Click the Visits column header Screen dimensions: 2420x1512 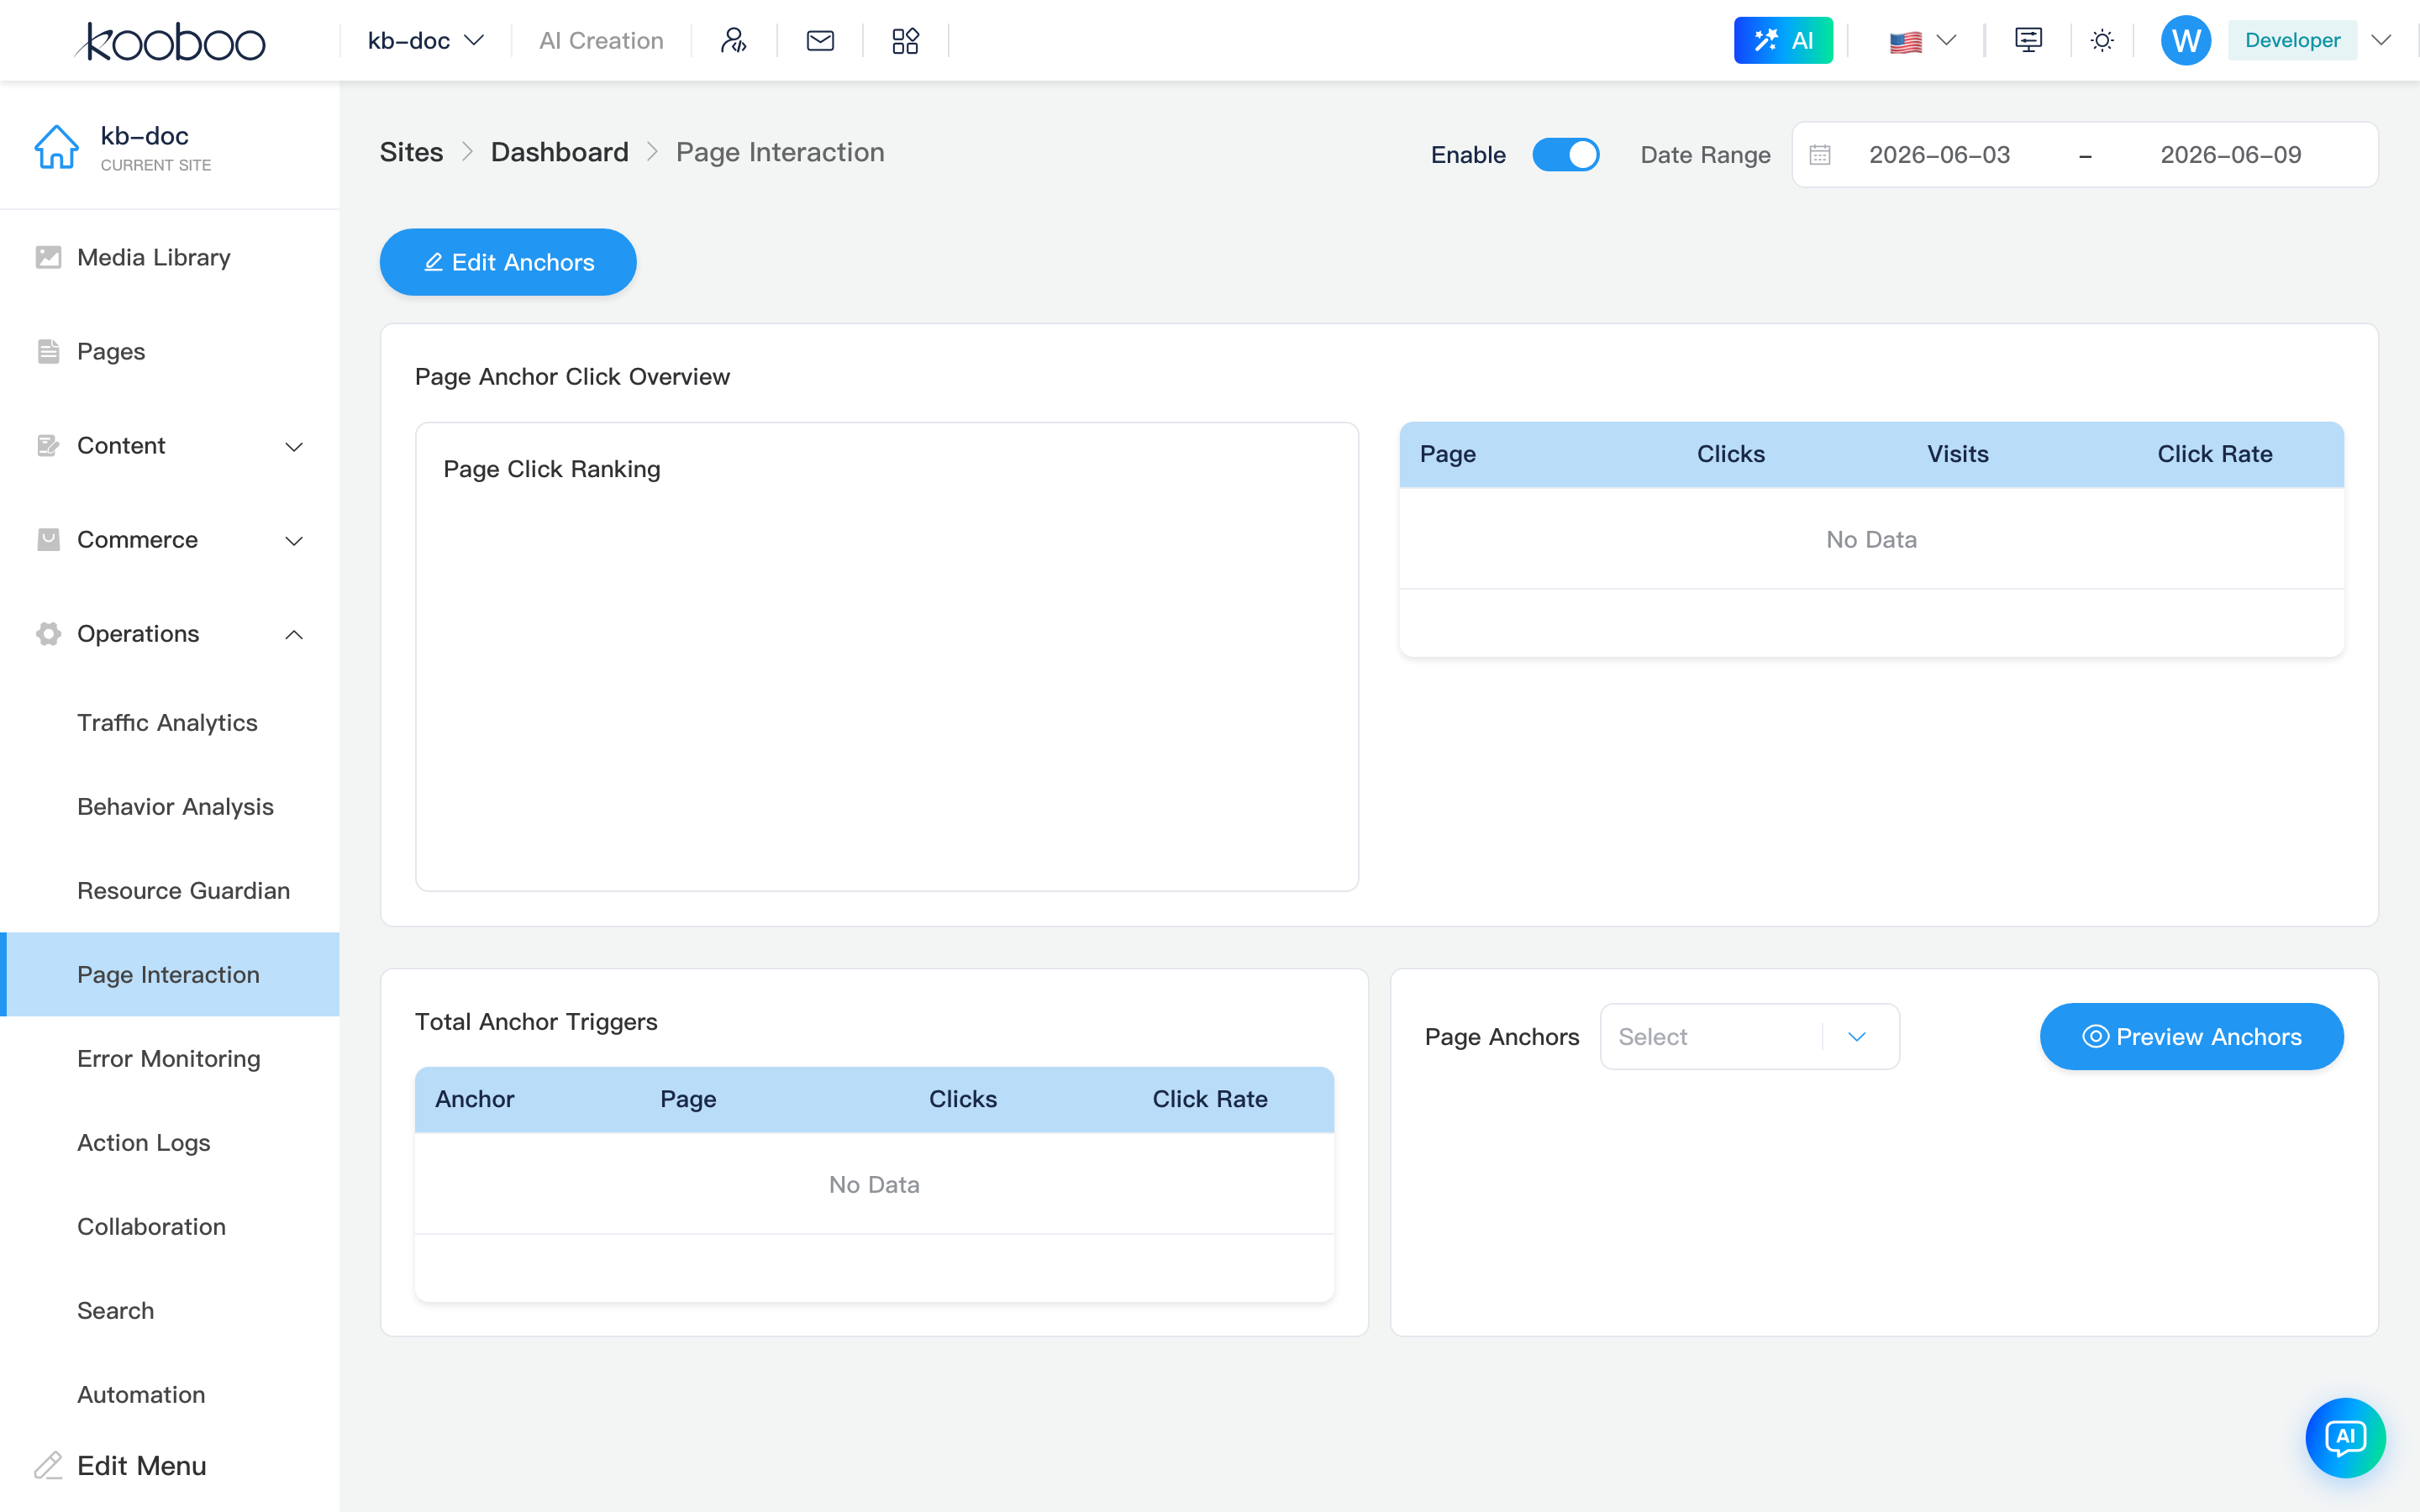point(1957,454)
